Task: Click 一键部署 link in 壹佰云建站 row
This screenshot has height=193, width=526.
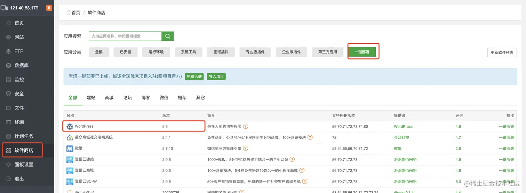Action: coord(506,160)
